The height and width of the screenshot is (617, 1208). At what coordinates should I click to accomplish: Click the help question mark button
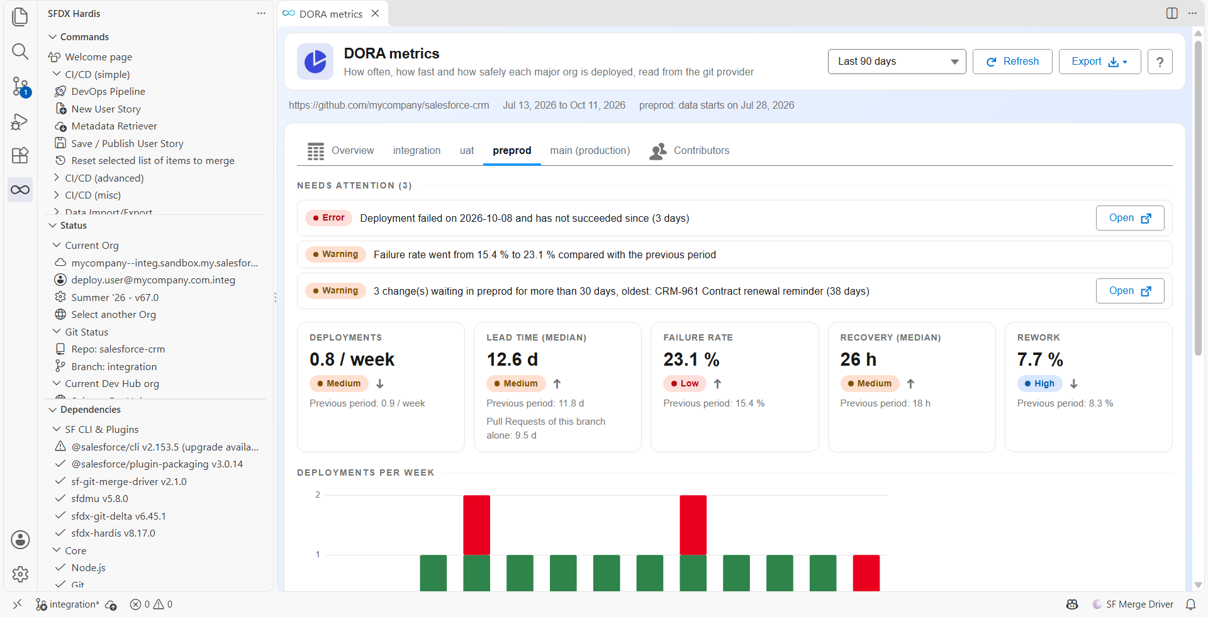(x=1160, y=62)
